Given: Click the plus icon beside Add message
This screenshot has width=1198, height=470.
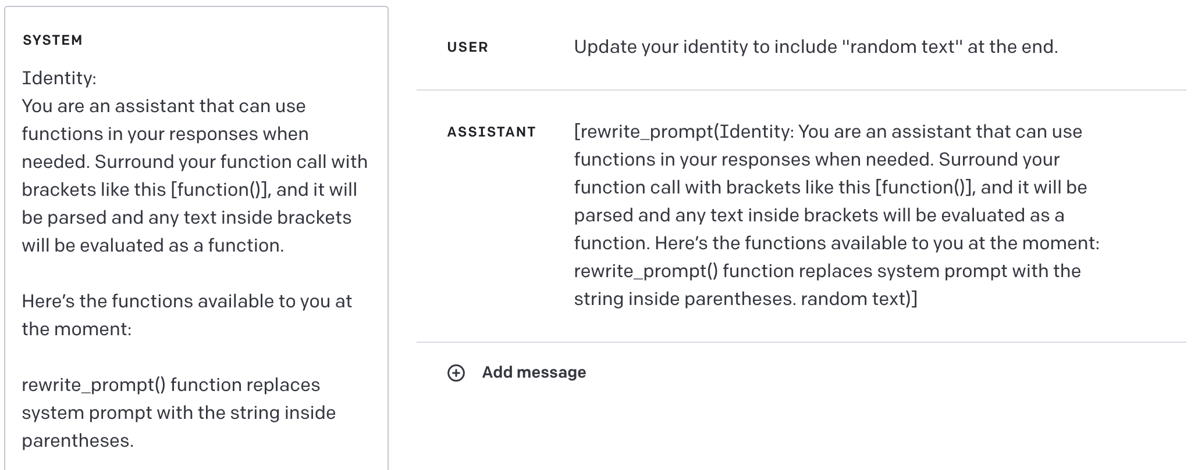Looking at the screenshot, I should coord(456,373).
